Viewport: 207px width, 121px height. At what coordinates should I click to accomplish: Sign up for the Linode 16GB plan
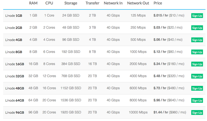(x=197, y=64)
